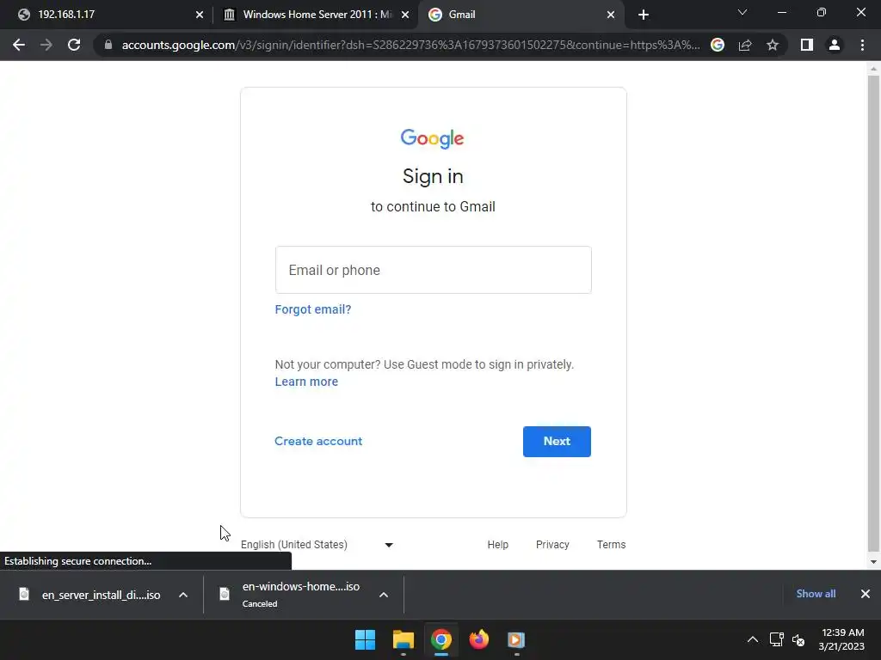Screen dimensions: 881x660
Task: Launch Firefox from the taskbar
Action: (478, 639)
